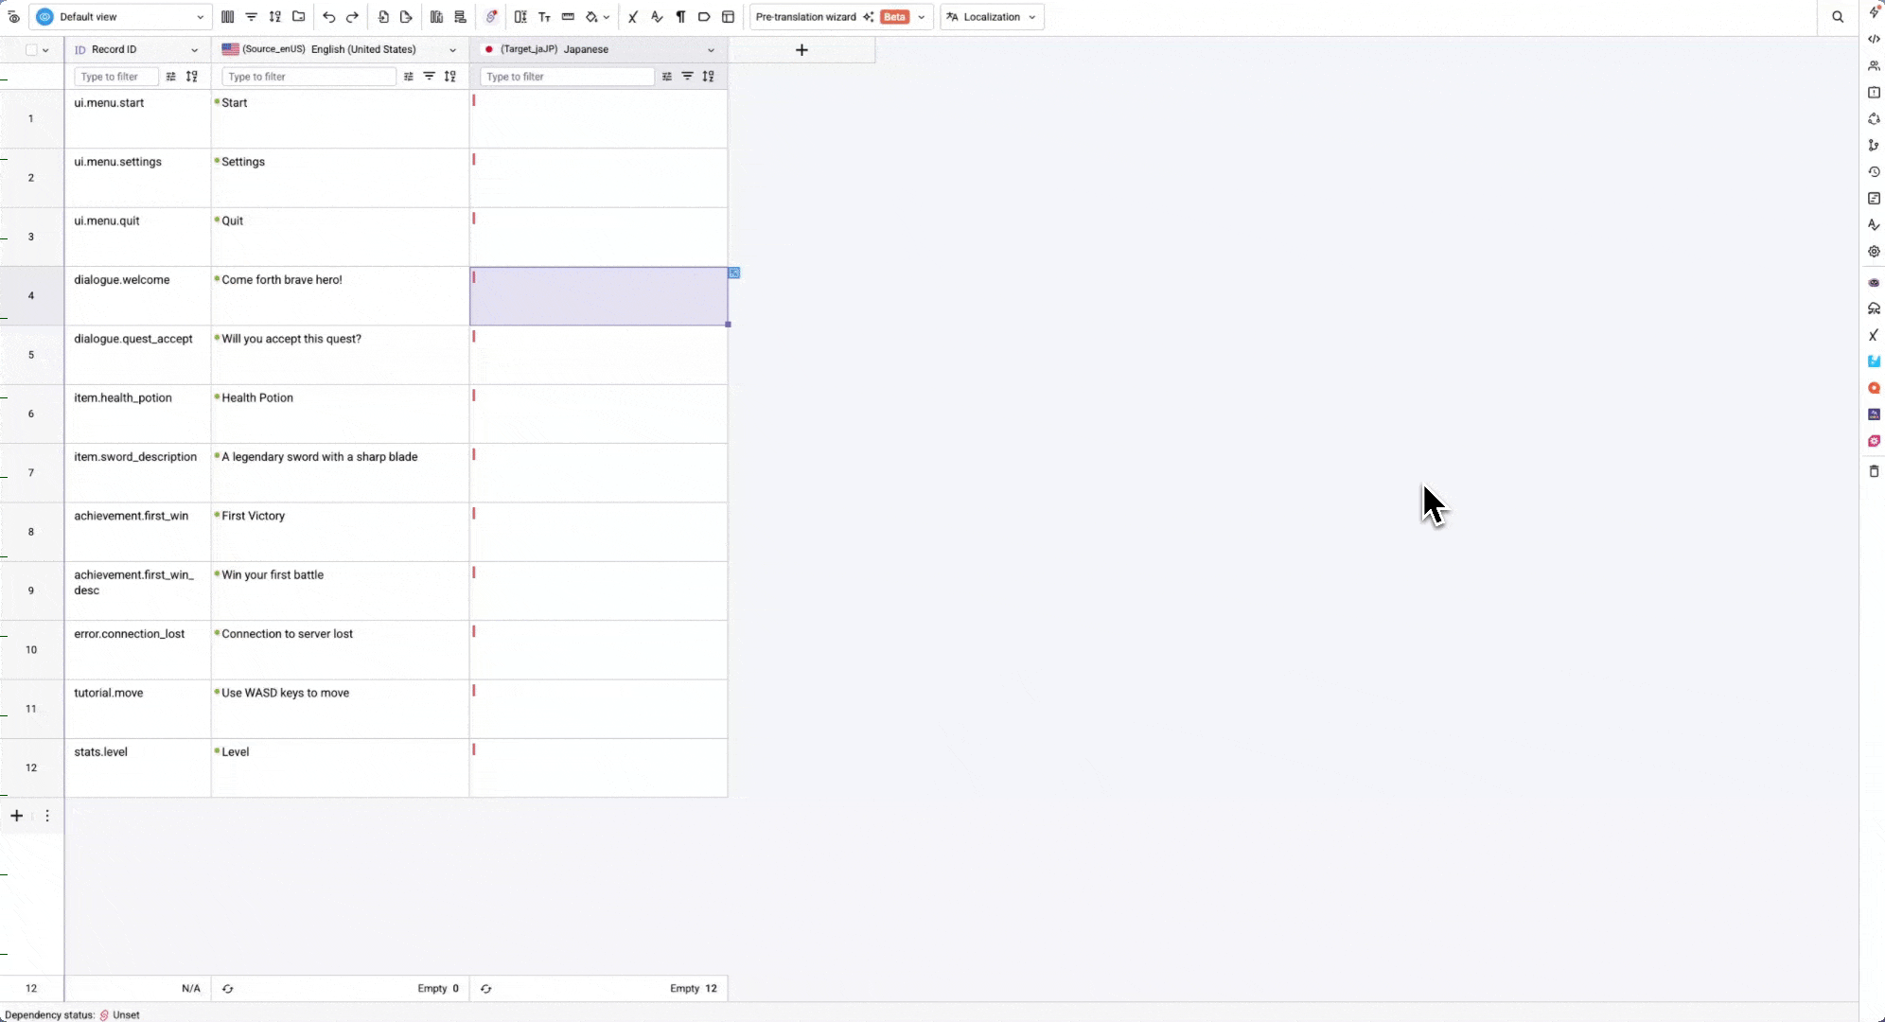This screenshot has width=1885, height=1022.
Task: Toggle the preview eye icon at toolbar left
Action: click(x=14, y=16)
